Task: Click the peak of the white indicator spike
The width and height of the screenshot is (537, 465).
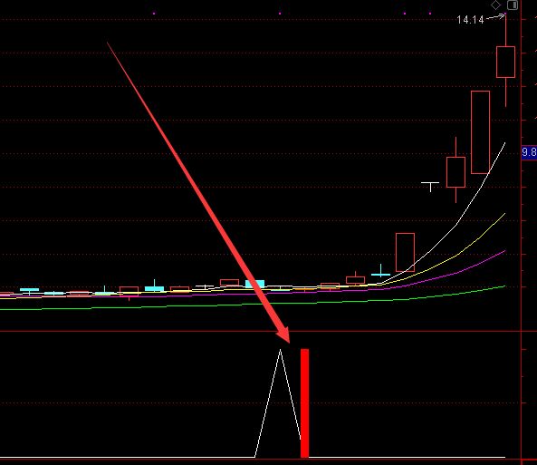Action: (x=280, y=350)
